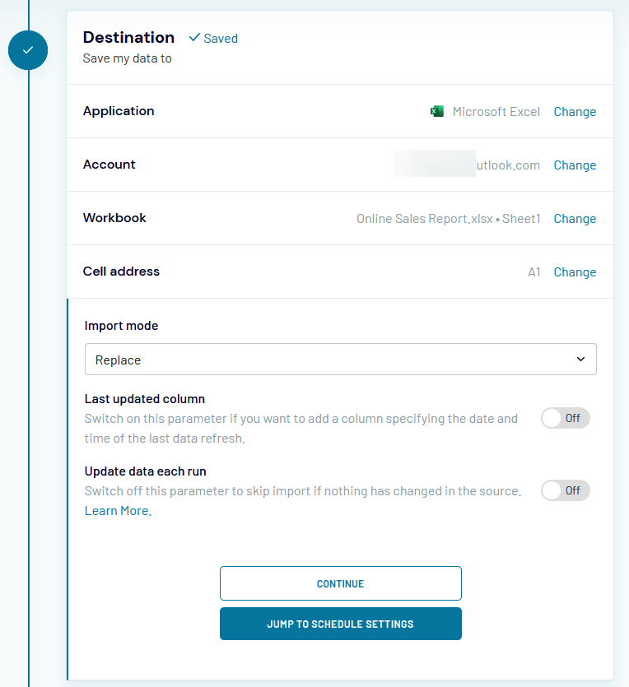Click the Saved checkmark icon

coord(194,38)
